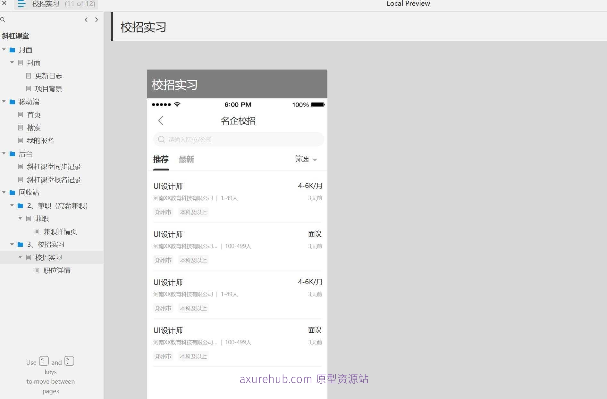607x399 pixels.
Task: Close the sidebar with the X icon
Action: (4, 3)
